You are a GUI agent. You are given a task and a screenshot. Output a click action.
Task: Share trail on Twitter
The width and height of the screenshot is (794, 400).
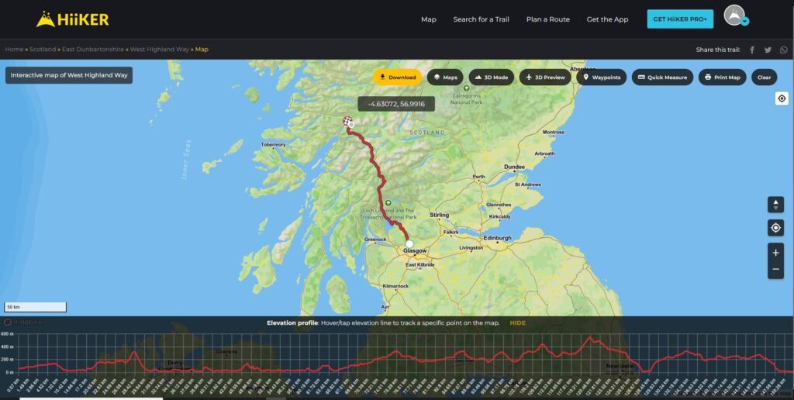click(x=768, y=50)
